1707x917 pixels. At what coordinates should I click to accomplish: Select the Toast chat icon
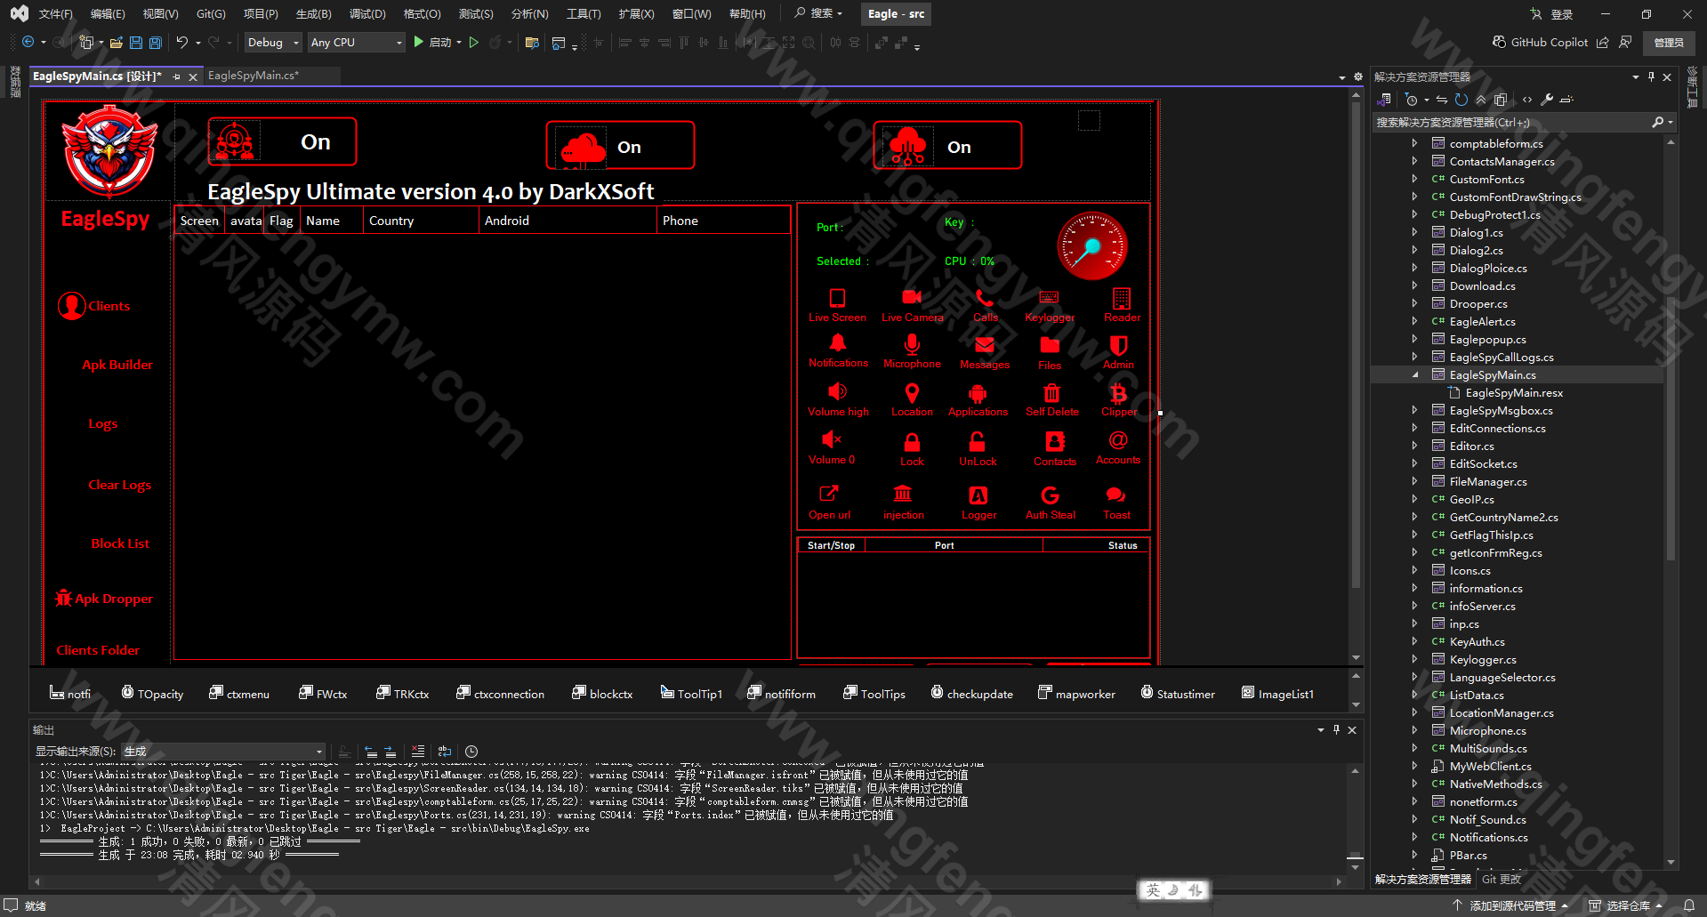[x=1116, y=495]
